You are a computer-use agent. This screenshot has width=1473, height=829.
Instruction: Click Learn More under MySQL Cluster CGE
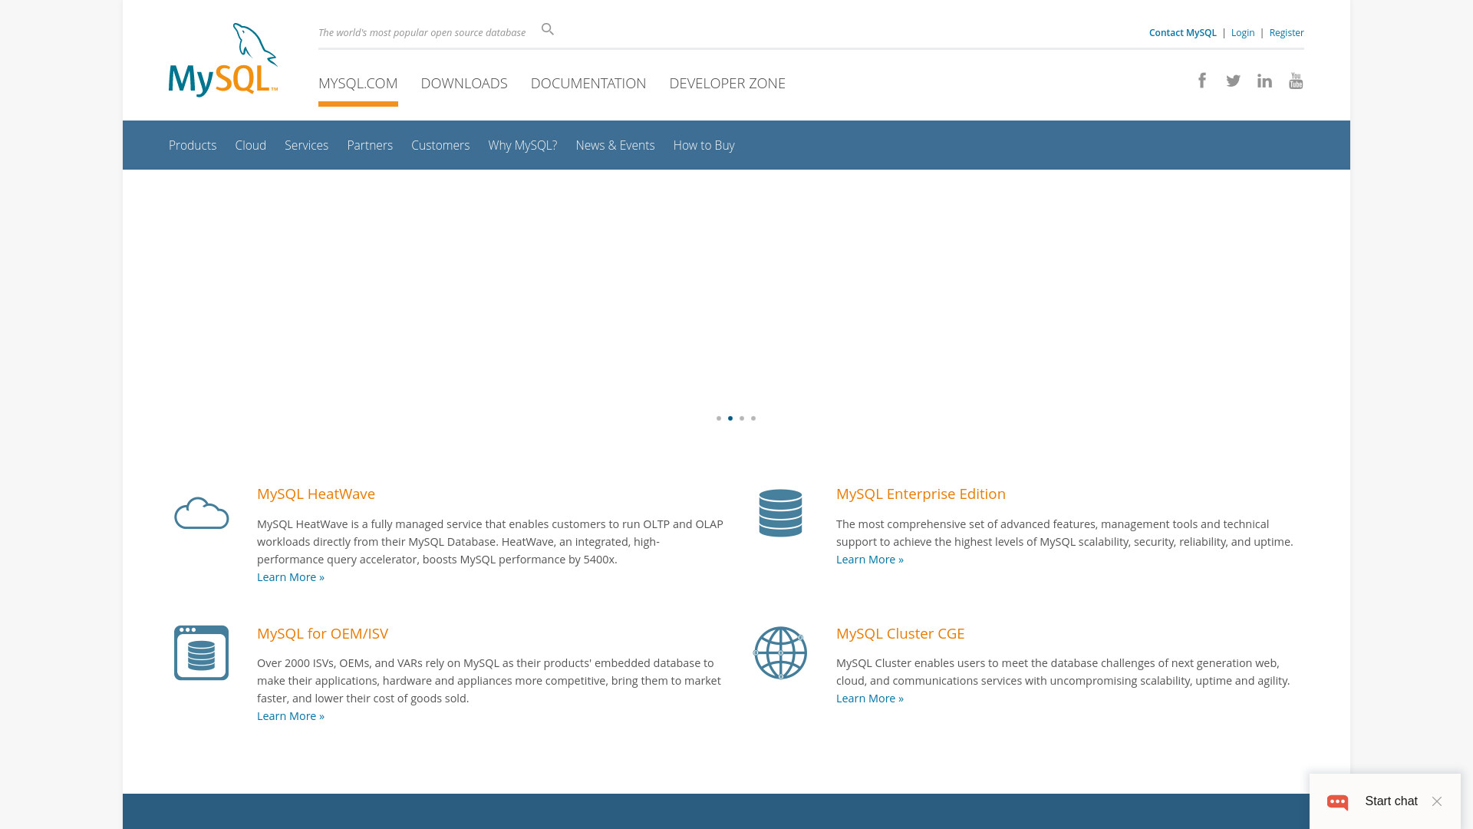(870, 699)
